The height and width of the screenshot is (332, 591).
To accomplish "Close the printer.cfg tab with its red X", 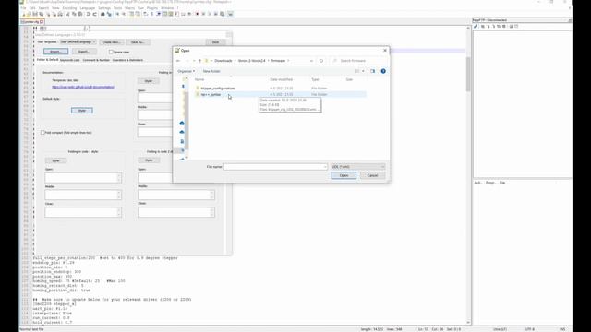I will (42, 22).
